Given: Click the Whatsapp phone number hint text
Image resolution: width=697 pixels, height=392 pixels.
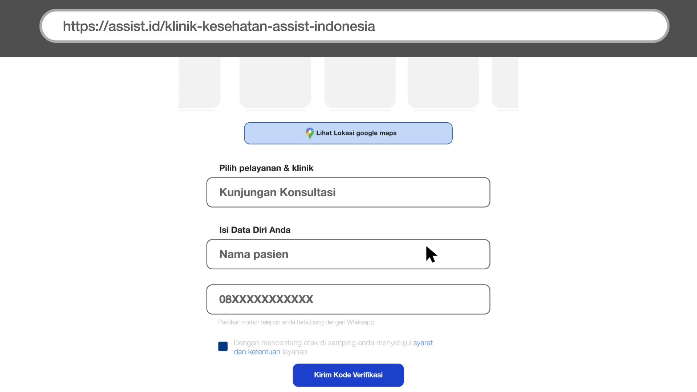Looking at the screenshot, I should (296, 322).
